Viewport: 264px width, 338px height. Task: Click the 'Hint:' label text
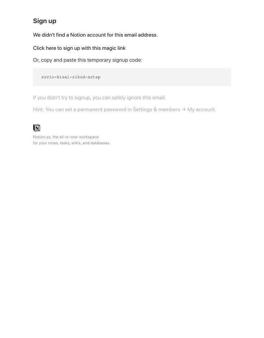39,110
